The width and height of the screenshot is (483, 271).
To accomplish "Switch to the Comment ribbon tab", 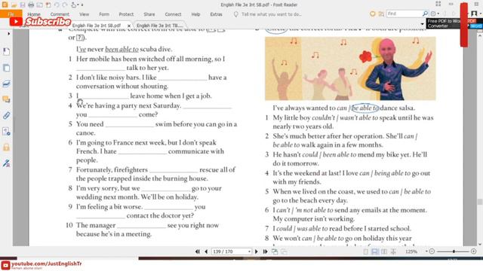I will [60, 14].
